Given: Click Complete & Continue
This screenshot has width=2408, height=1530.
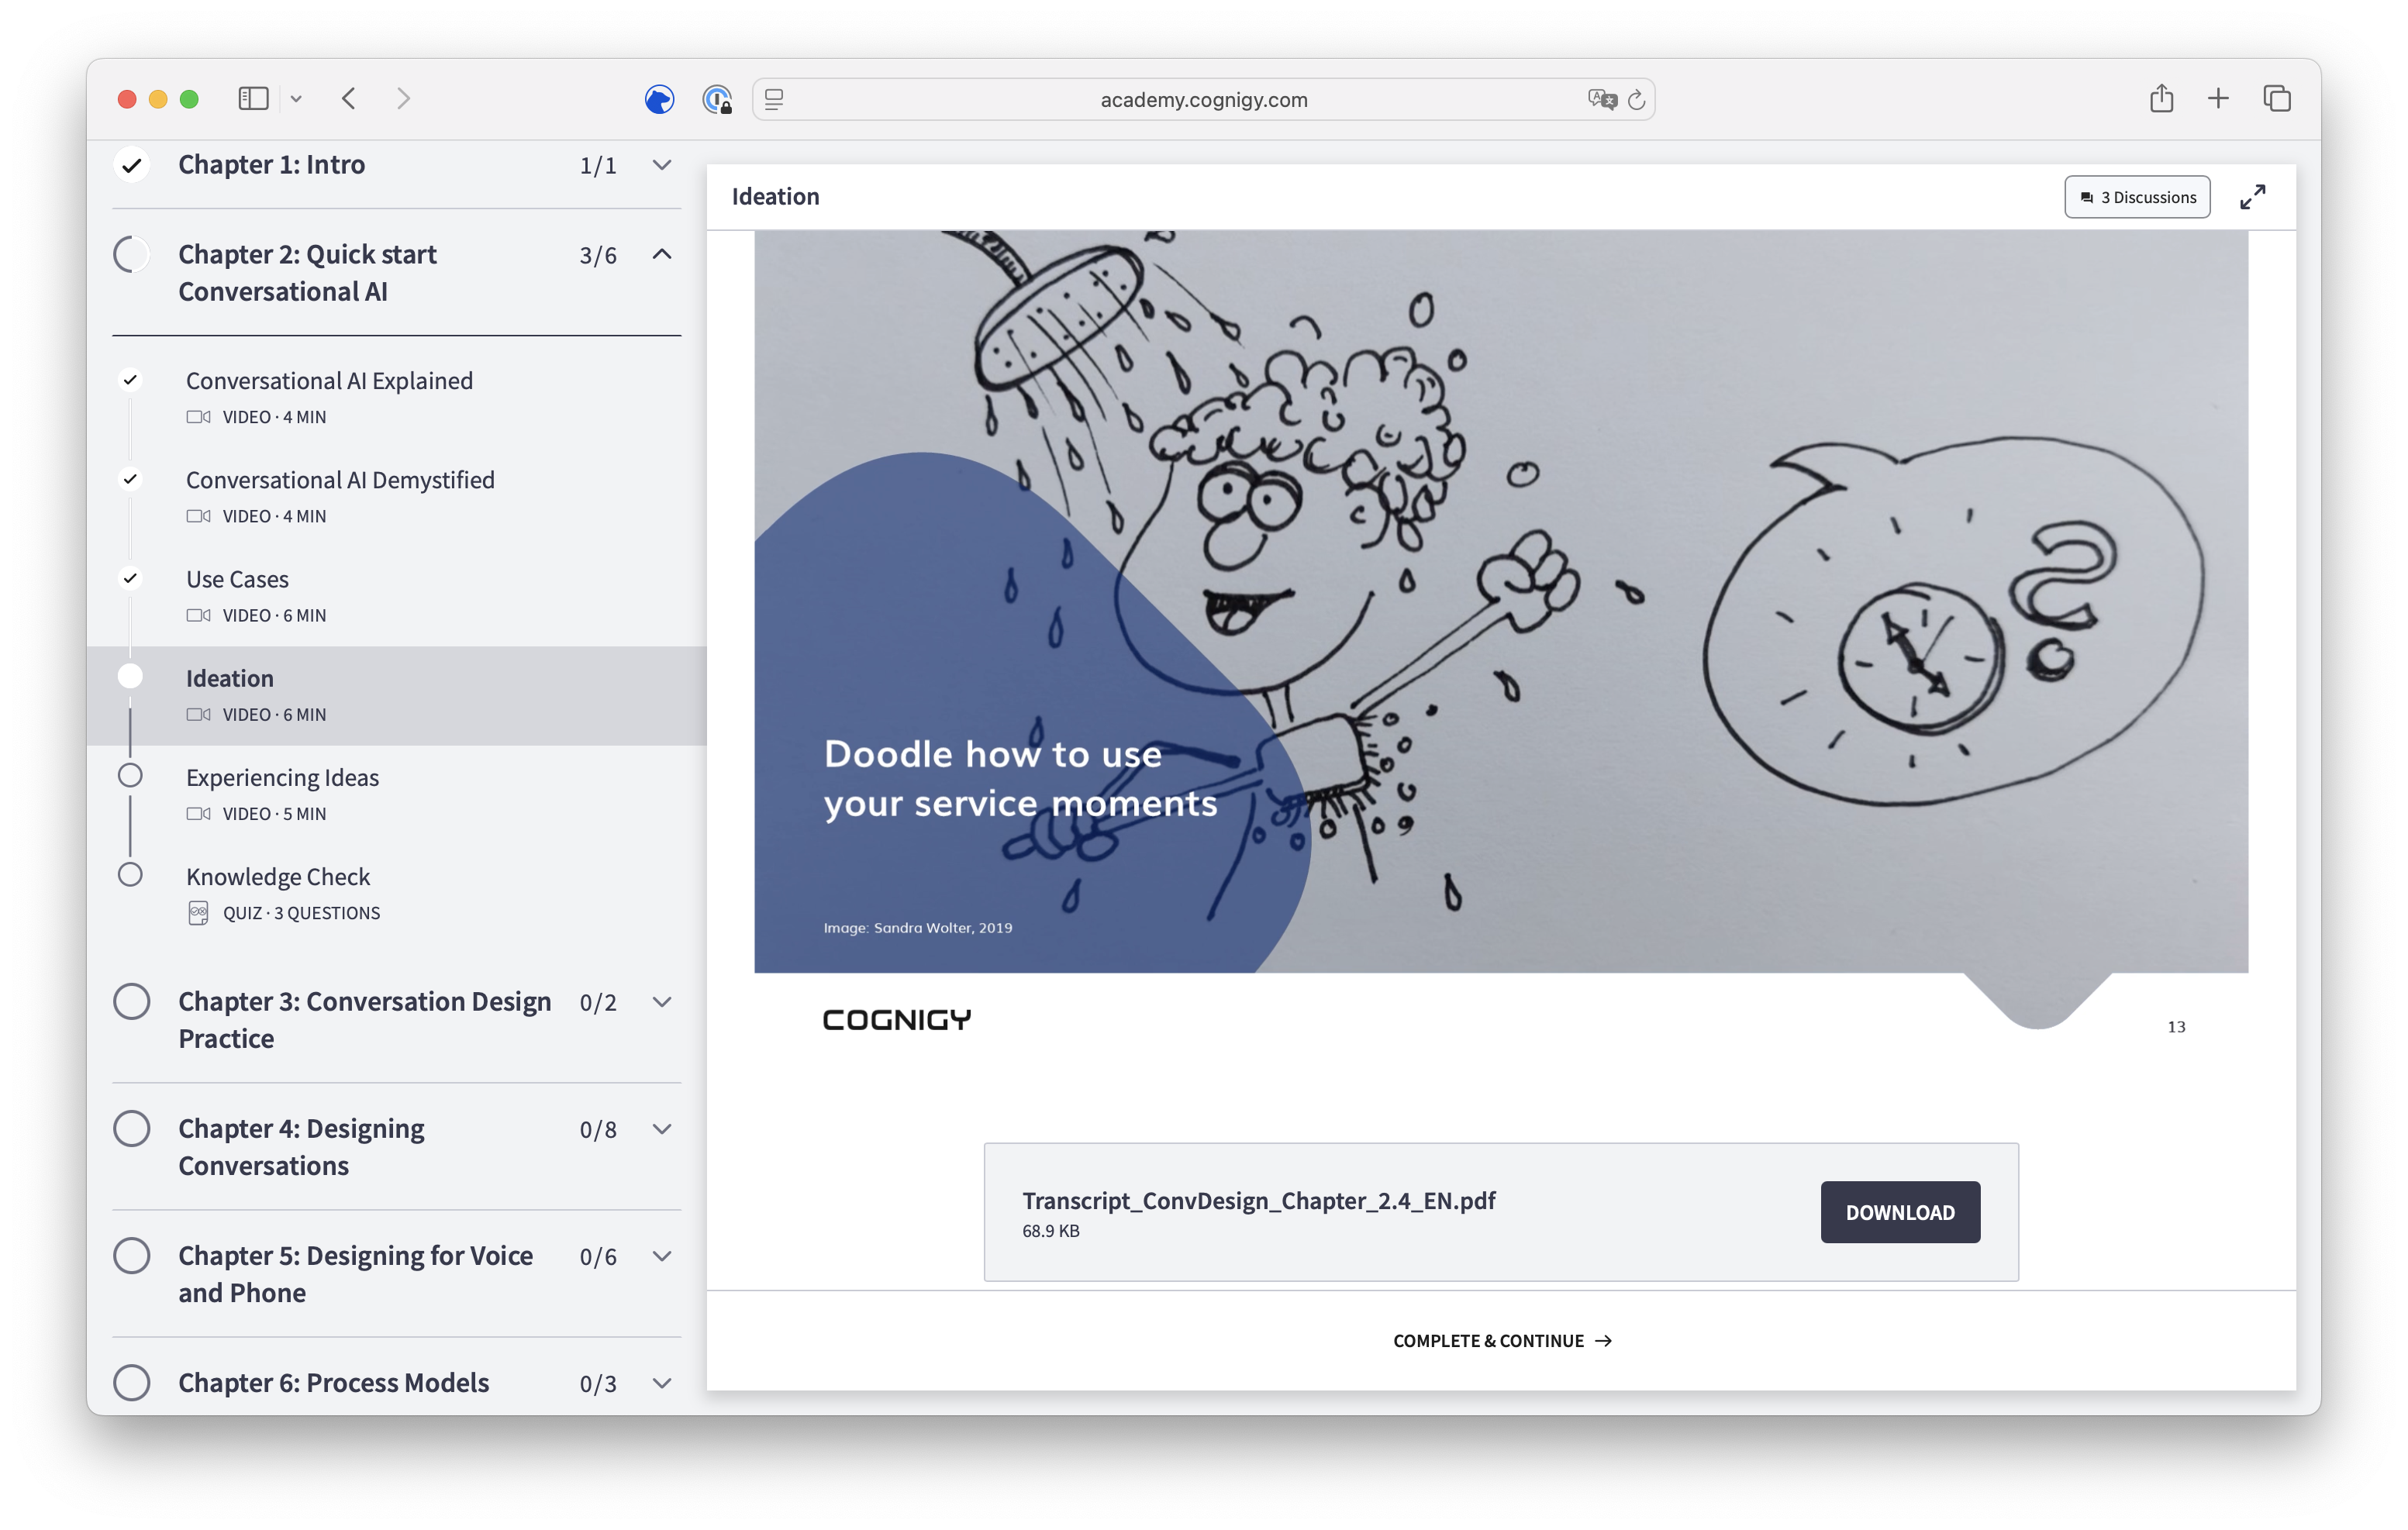Looking at the screenshot, I should pos(1502,1340).
